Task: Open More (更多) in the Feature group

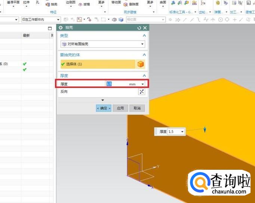Action: 101,4
